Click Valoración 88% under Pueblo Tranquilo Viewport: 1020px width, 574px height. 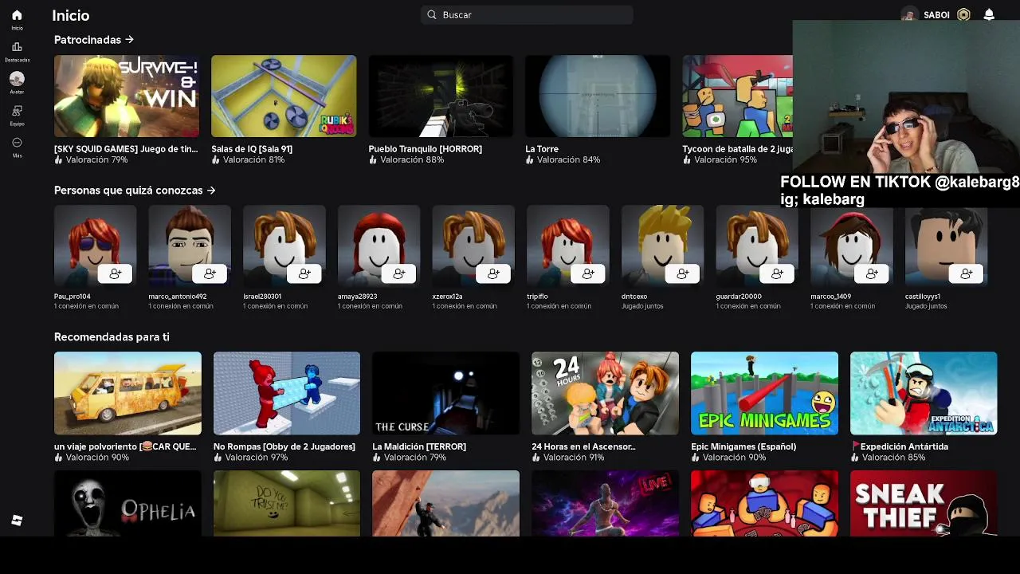(412, 159)
